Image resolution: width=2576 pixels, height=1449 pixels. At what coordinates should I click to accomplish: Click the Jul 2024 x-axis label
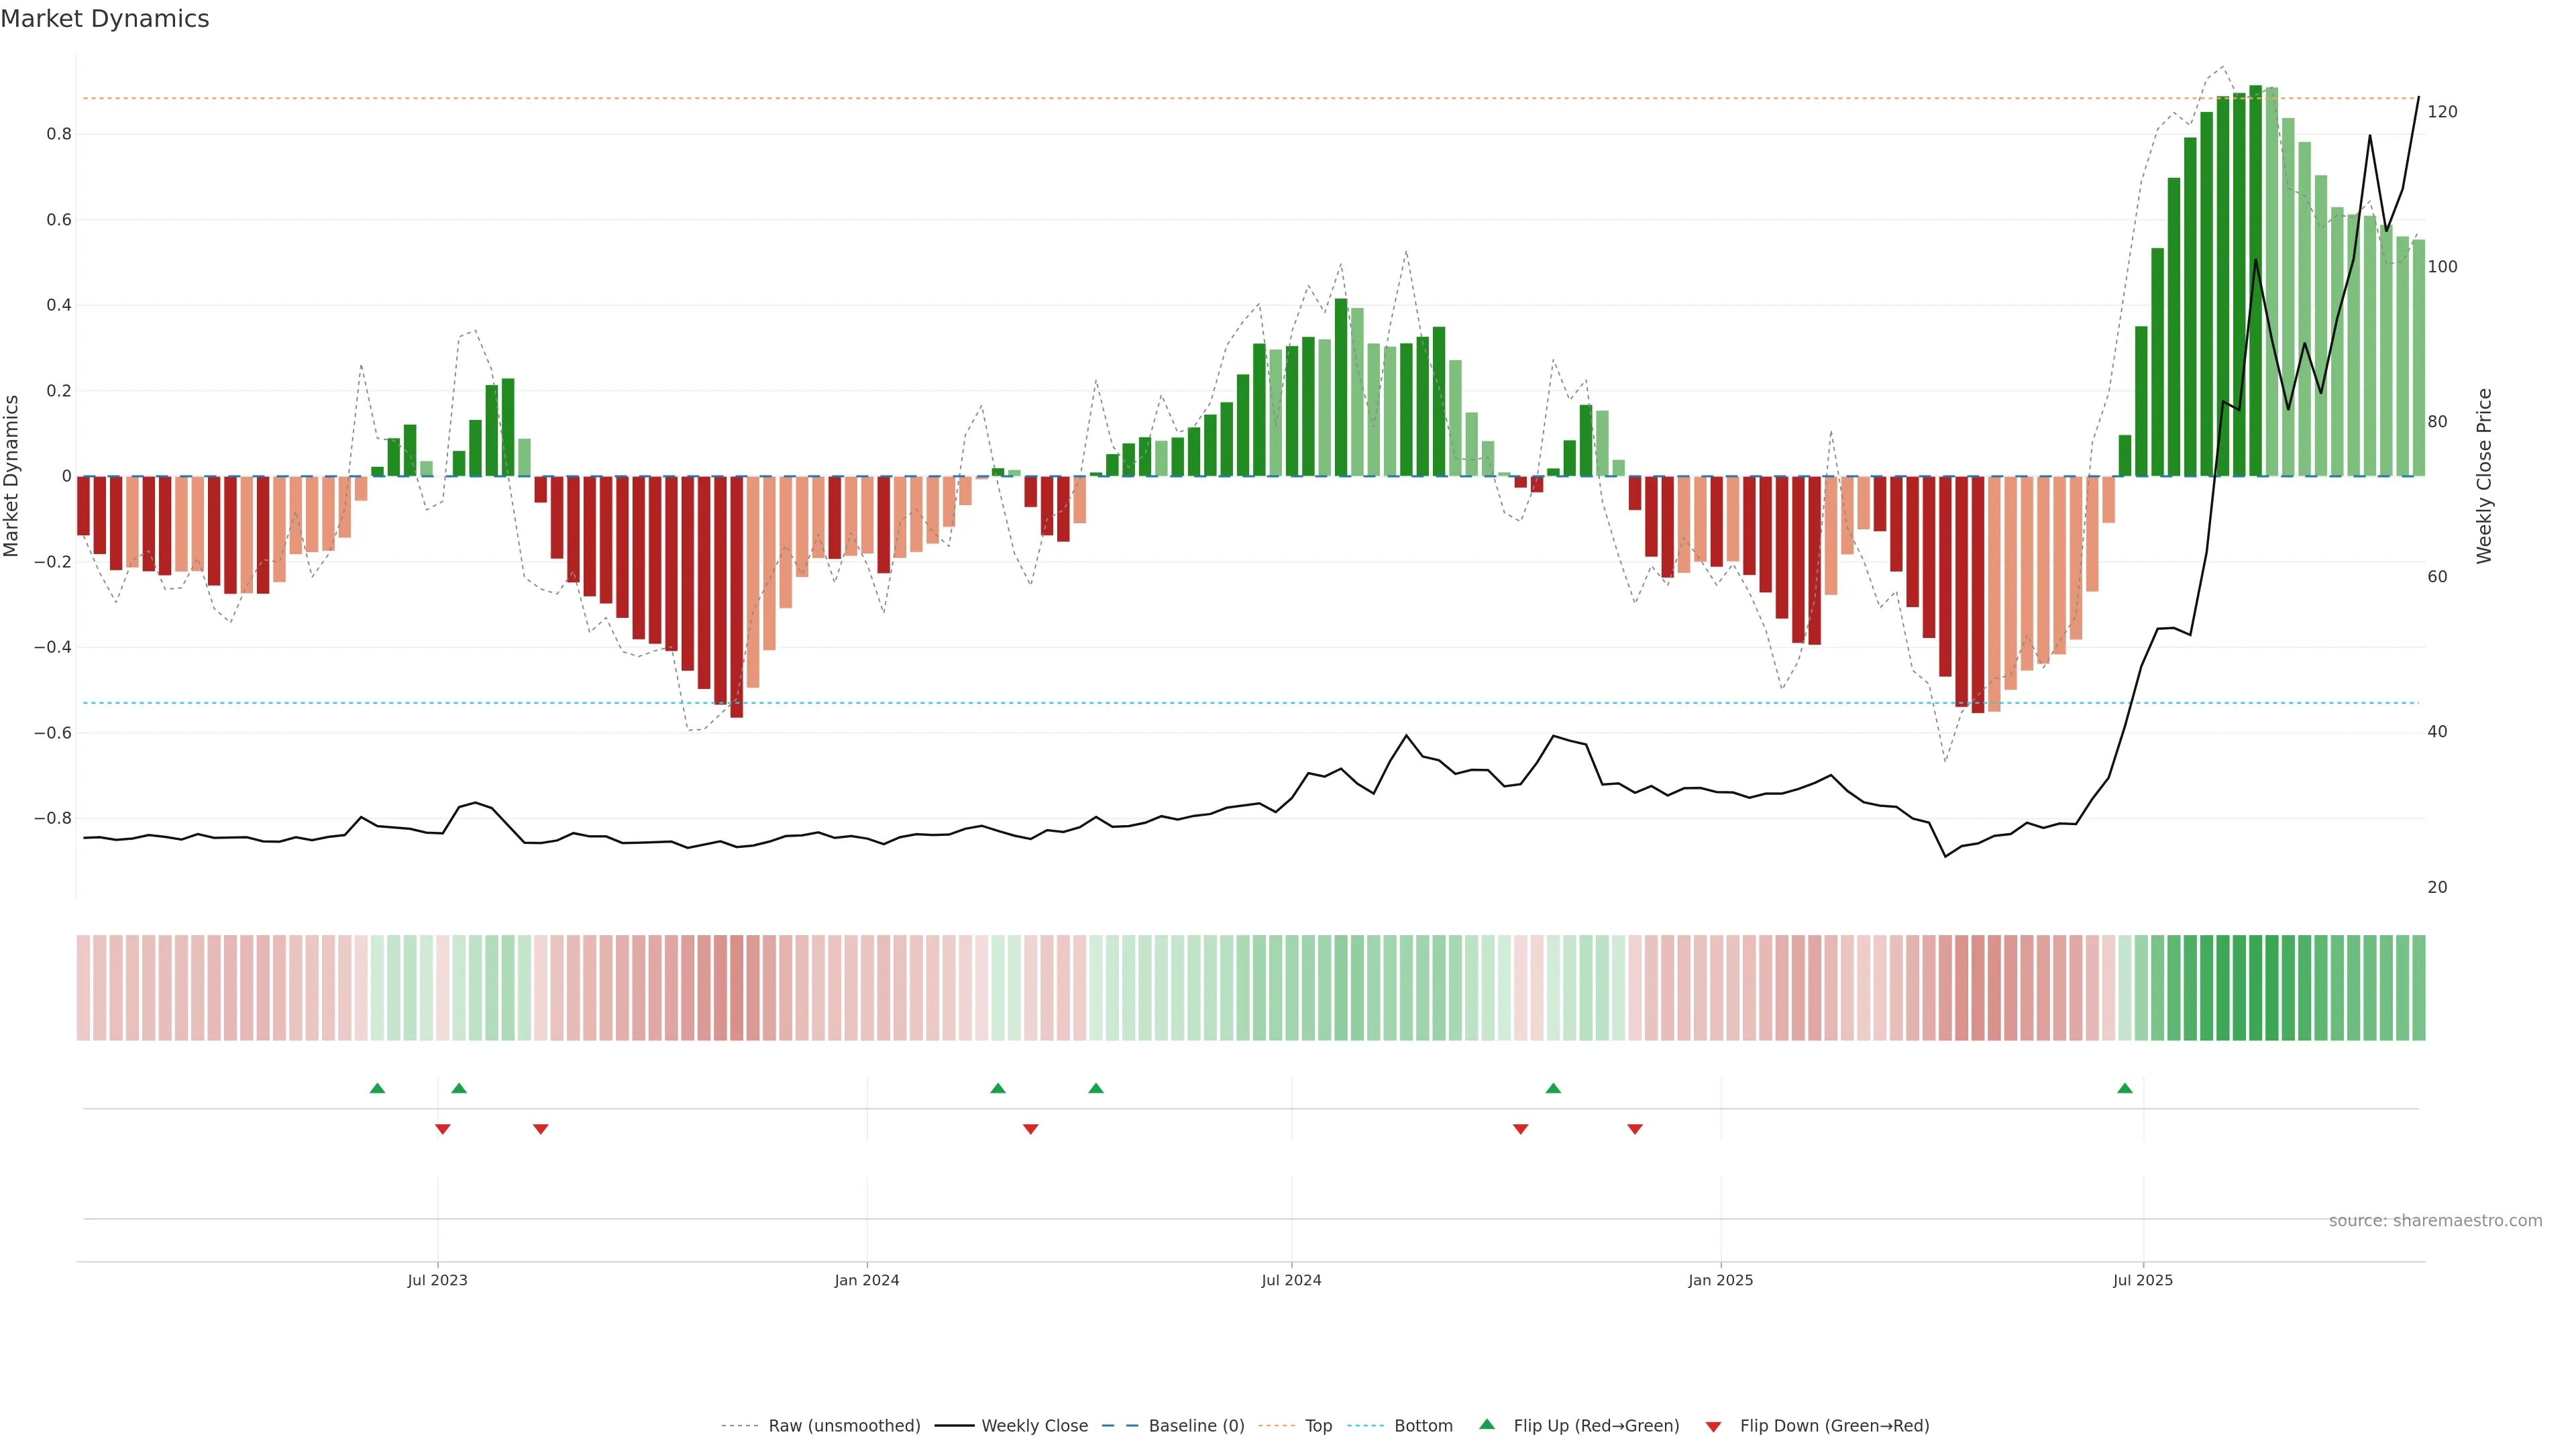pyautogui.click(x=1291, y=1280)
